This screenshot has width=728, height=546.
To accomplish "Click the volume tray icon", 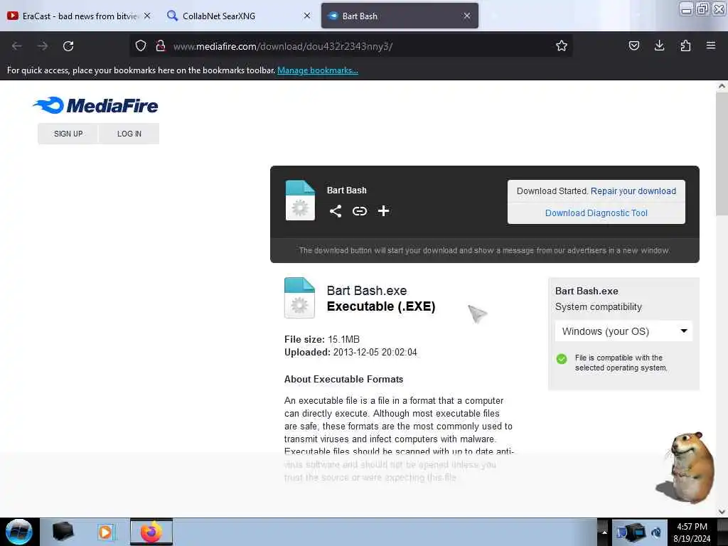I will (656, 532).
